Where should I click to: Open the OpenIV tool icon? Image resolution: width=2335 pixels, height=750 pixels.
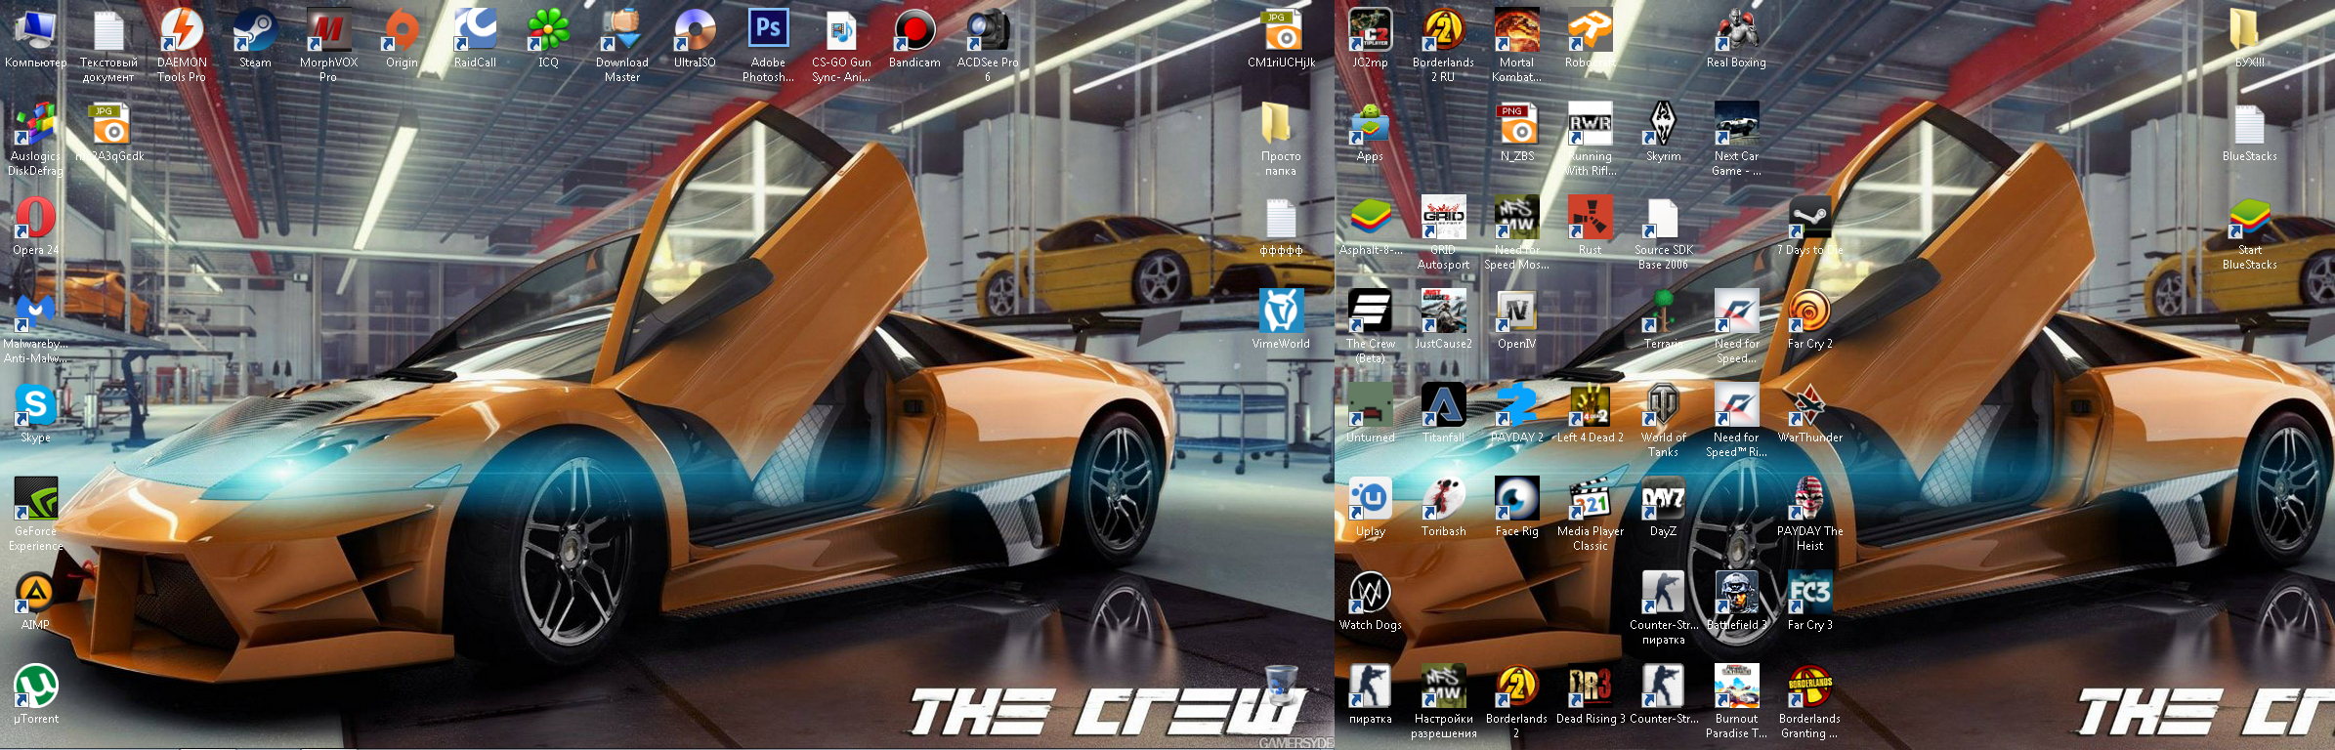tap(1516, 312)
